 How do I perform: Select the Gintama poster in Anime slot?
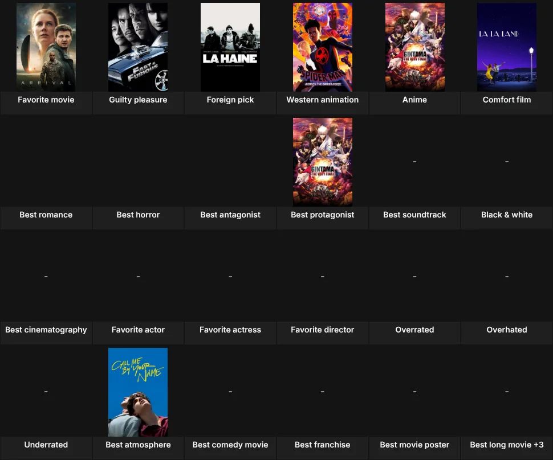pyautogui.click(x=415, y=47)
